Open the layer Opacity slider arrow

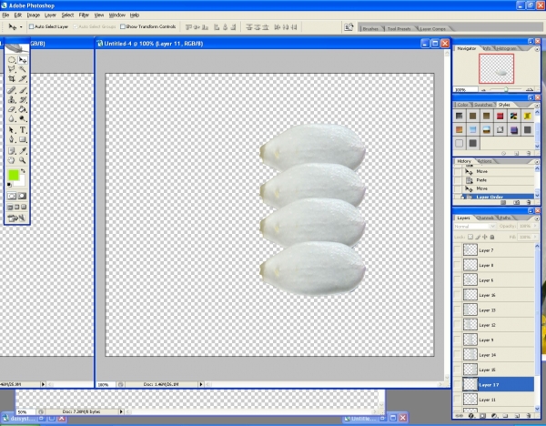(x=535, y=226)
